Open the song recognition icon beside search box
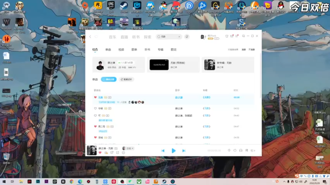Screen dimensions: 330x185 pyautogui.click(x=187, y=37)
